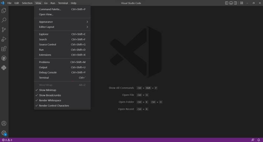Disable Show Breadcrumbs option
Image resolution: width=263 pixels, height=142 pixels.
point(62,95)
